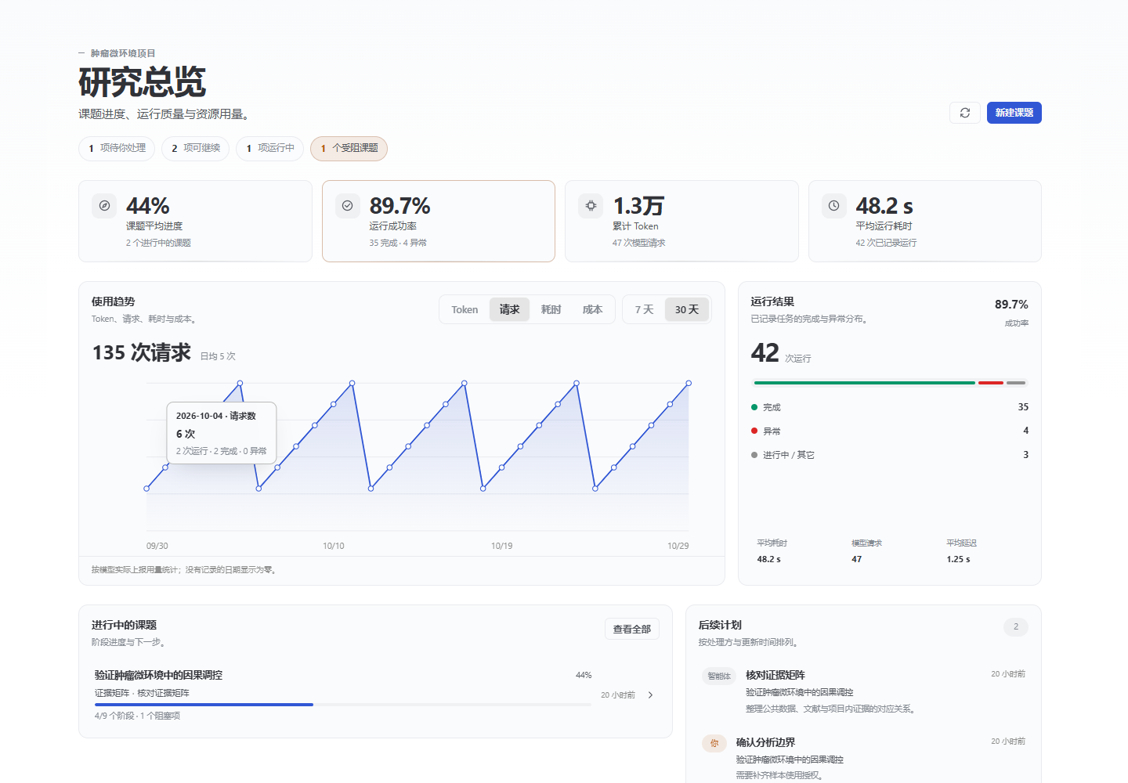Click the 10/19 date label on chart axis

tap(501, 546)
